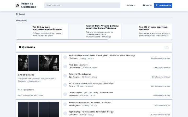Open the МЕНЮ dropdown
This screenshot has height=117, width=188.
tap(131, 5)
